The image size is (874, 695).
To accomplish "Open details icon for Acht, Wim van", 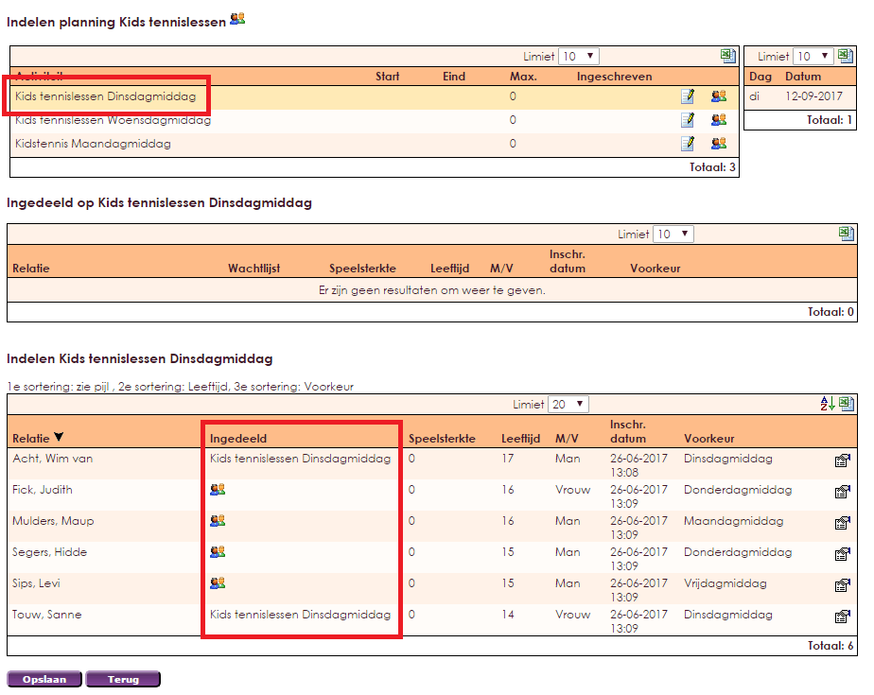I will (842, 460).
